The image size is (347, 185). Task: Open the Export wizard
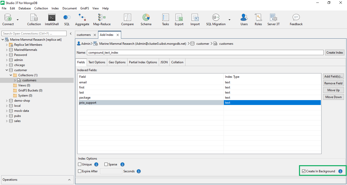(x=179, y=19)
